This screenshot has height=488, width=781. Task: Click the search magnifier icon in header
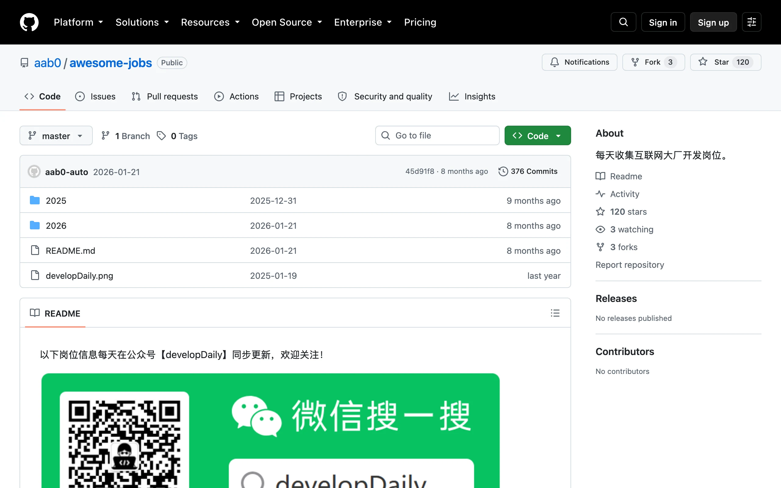click(x=623, y=22)
